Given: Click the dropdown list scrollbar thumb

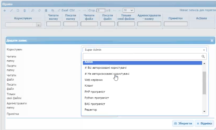Looking at the screenshot, I should click(204, 83).
